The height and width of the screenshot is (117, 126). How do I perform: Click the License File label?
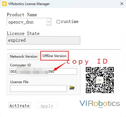click(x=19, y=82)
